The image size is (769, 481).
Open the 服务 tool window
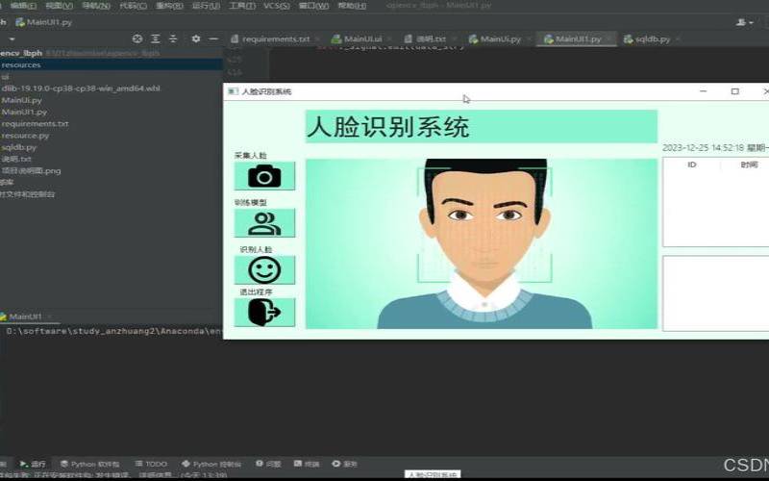[344, 464]
